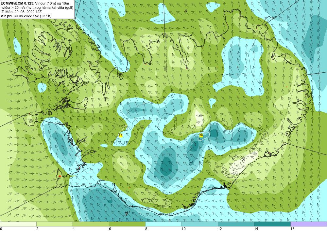Select the purple legend swatch above 16 m/s

(309, 224)
